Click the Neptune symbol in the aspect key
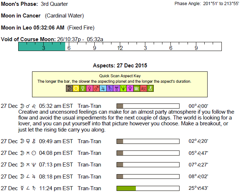The height and width of the screenshot is (192, 240). click(123, 89)
